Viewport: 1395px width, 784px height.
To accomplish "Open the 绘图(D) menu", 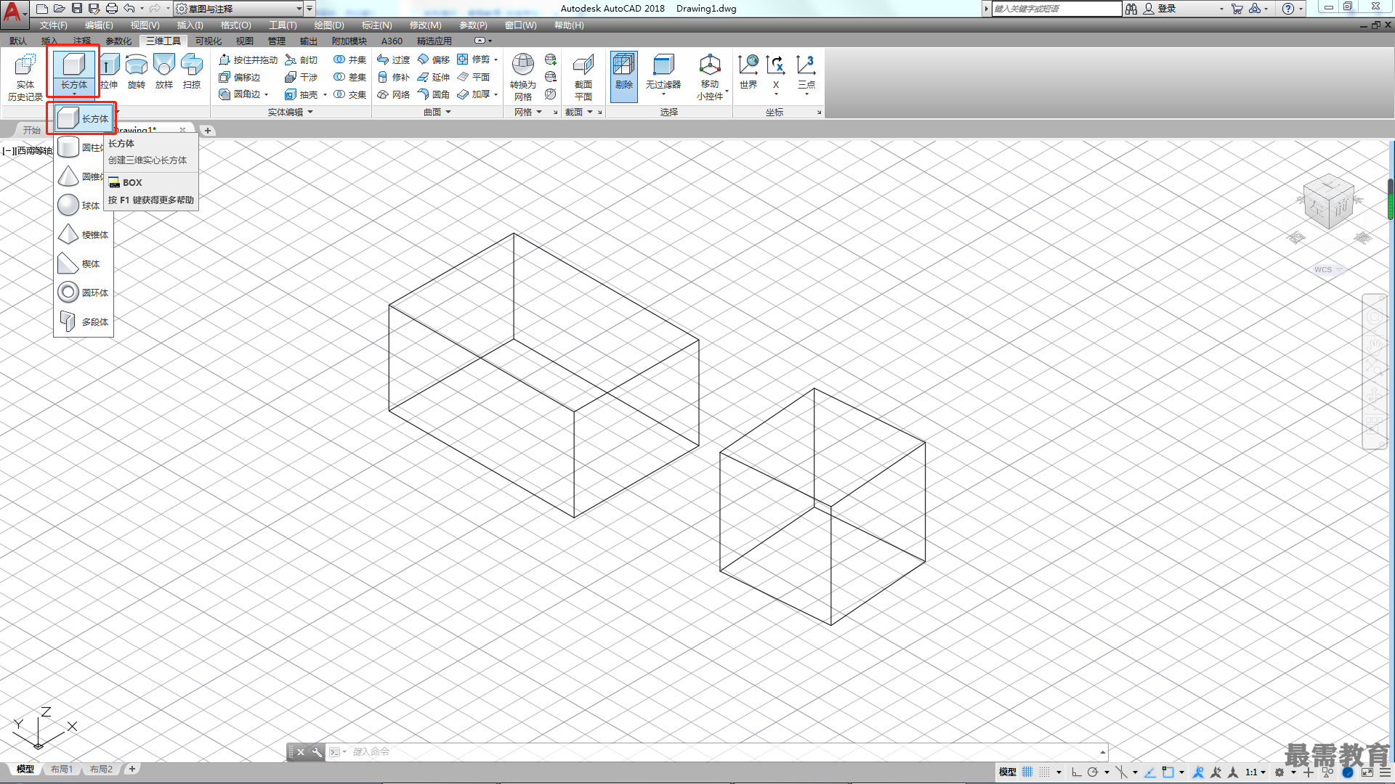I will pos(329,25).
